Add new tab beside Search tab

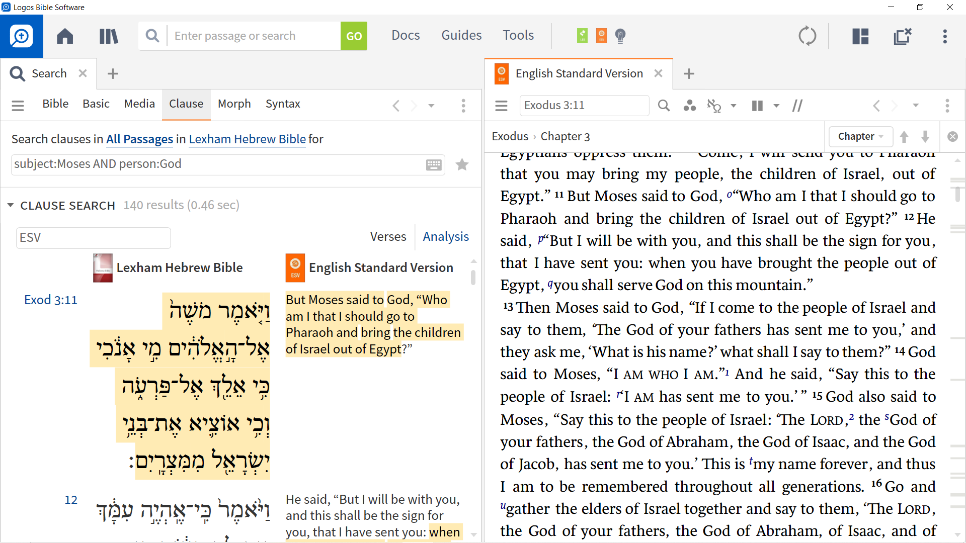(x=113, y=73)
